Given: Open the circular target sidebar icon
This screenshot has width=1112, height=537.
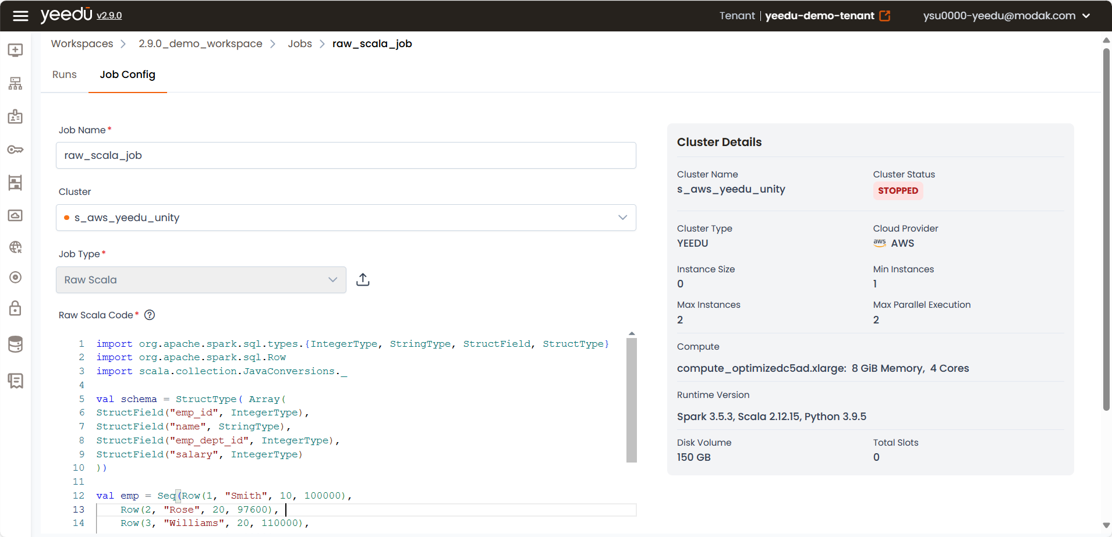Looking at the screenshot, I should [16, 278].
